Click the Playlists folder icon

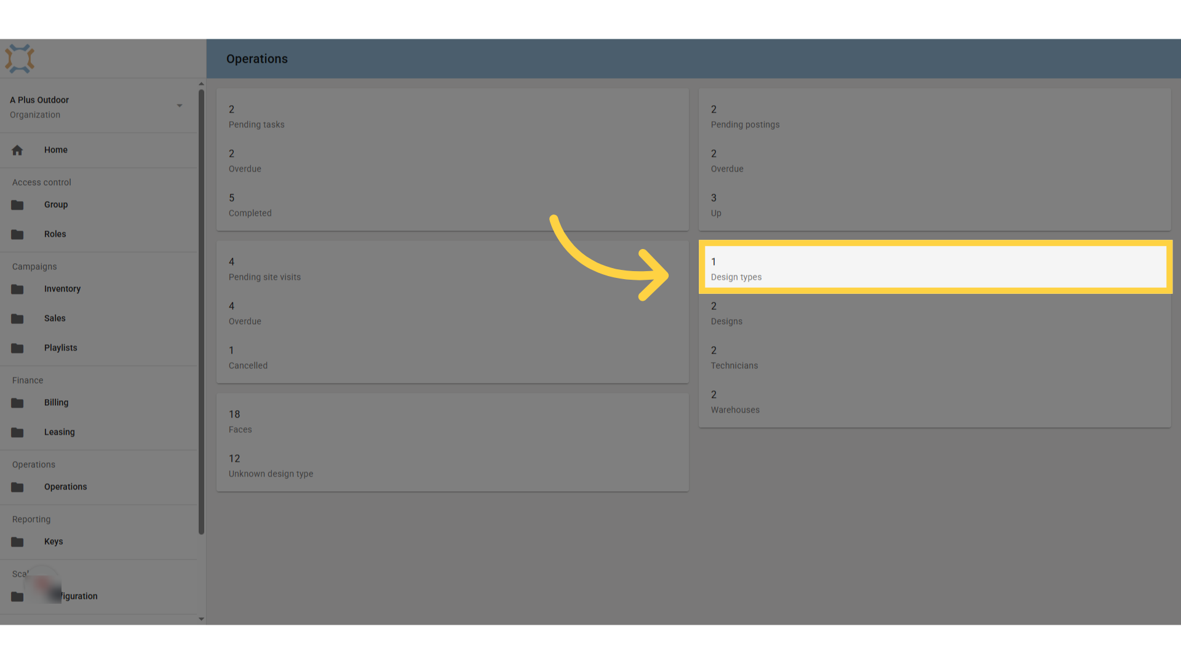(17, 348)
